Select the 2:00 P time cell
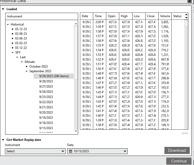The image size is (194, 165). [x=99, y=22]
